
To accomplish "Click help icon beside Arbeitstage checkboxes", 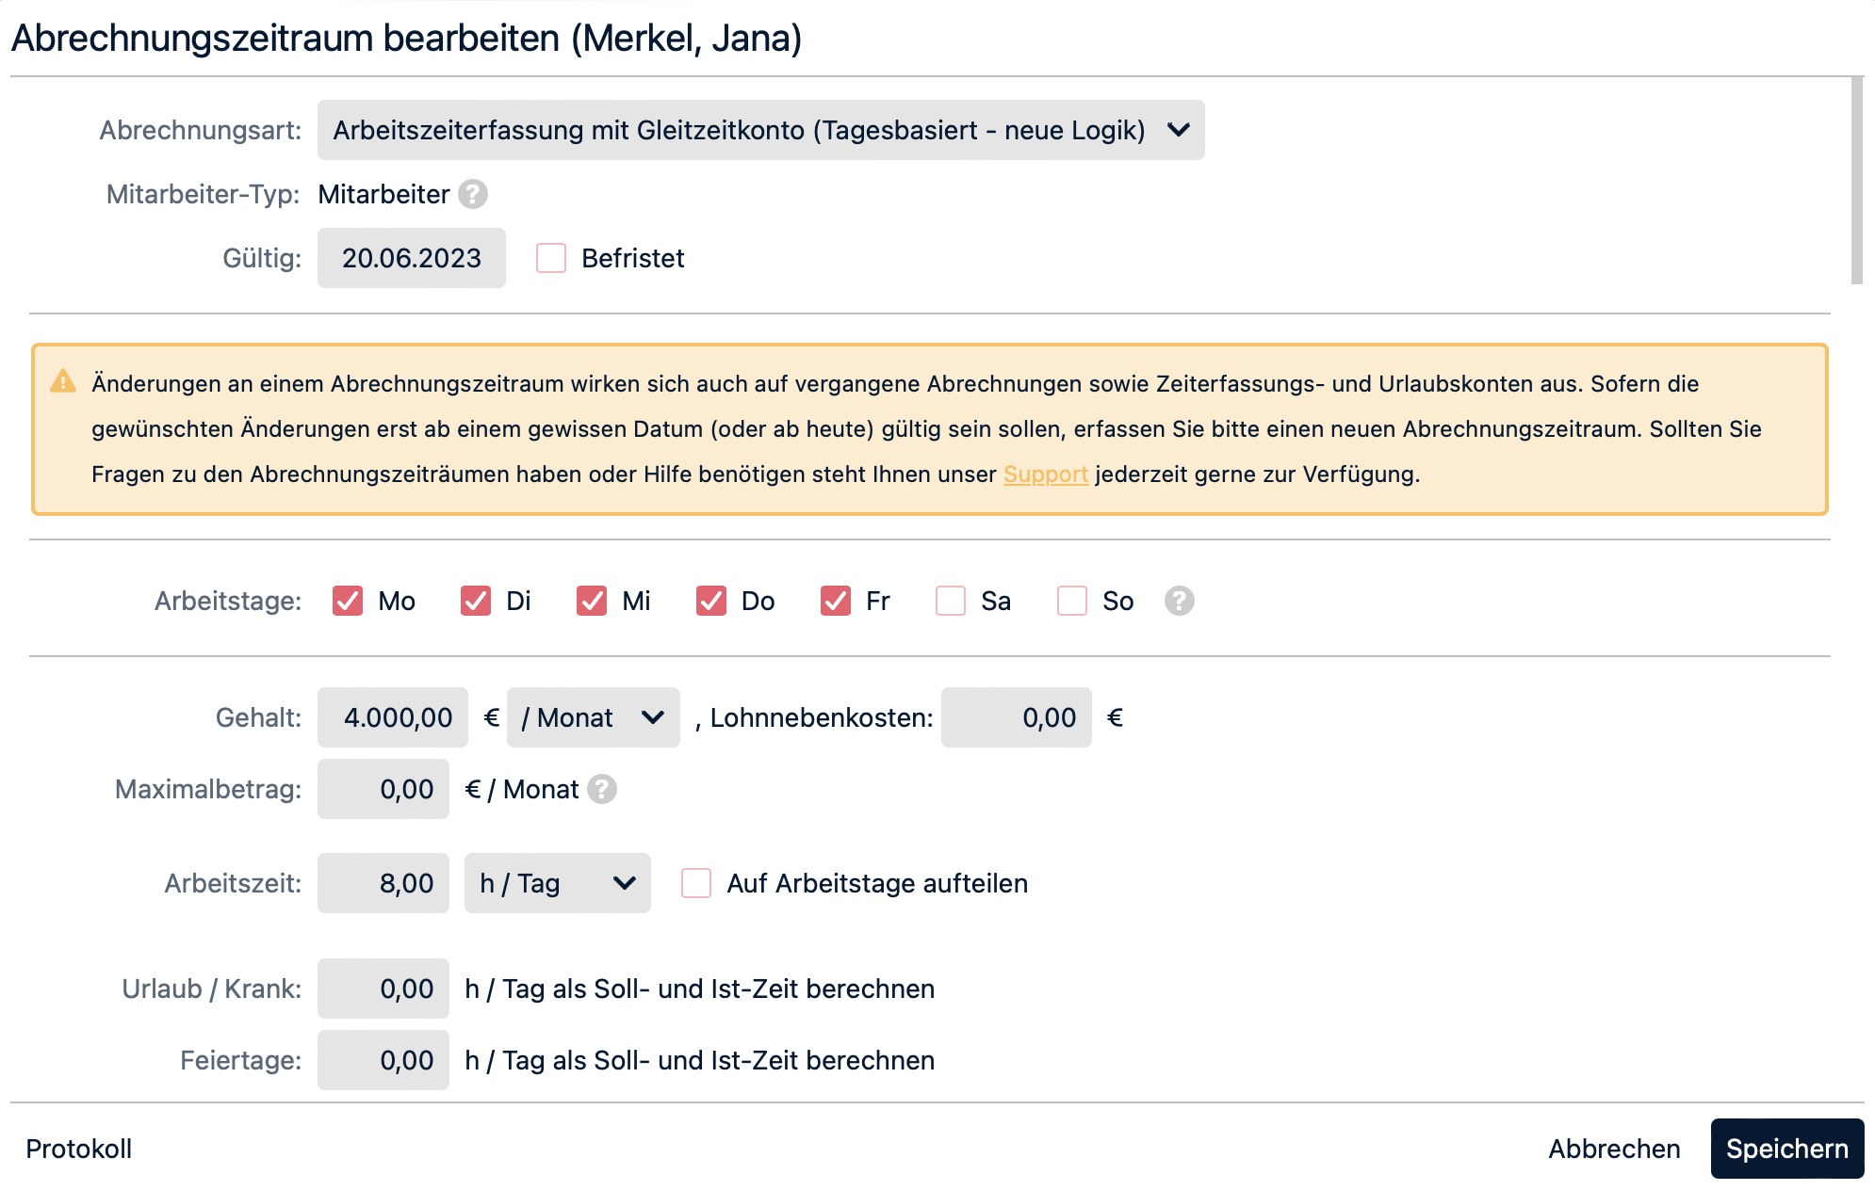I will (1179, 601).
